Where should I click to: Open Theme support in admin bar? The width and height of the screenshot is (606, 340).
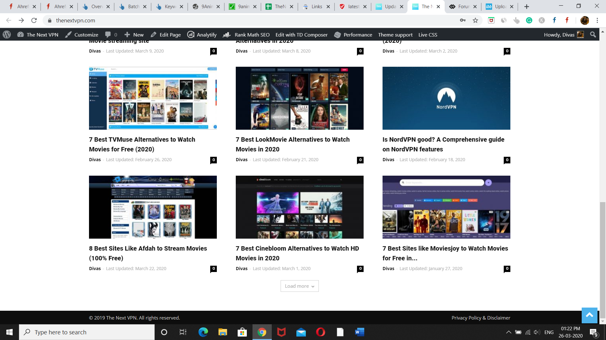[395, 35]
